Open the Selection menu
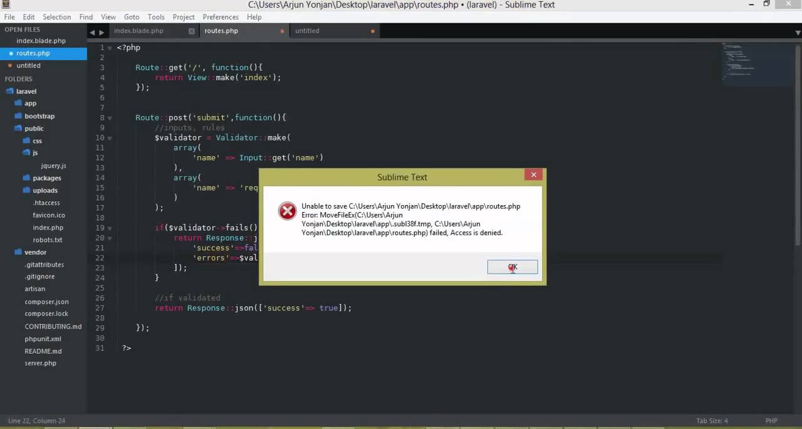The image size is (802, 429). [57, 17]
